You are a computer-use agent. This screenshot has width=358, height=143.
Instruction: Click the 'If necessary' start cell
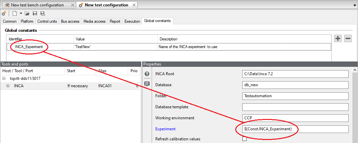[78, 86]
